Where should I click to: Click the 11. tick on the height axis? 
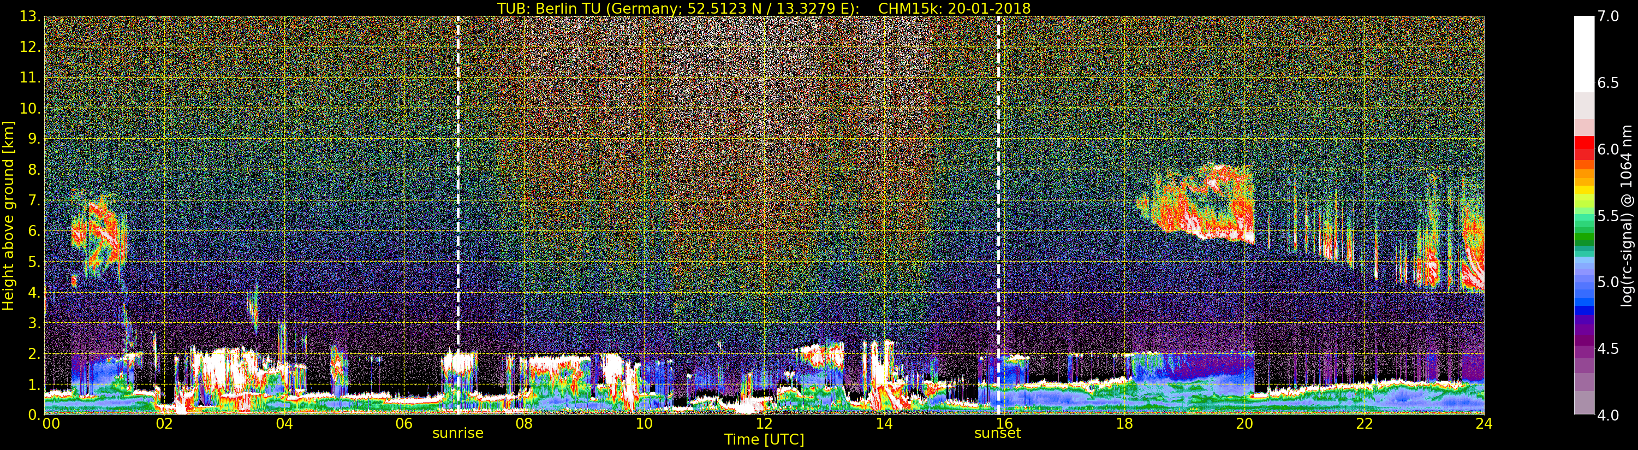pyautogui.click(x=31, y=78)
